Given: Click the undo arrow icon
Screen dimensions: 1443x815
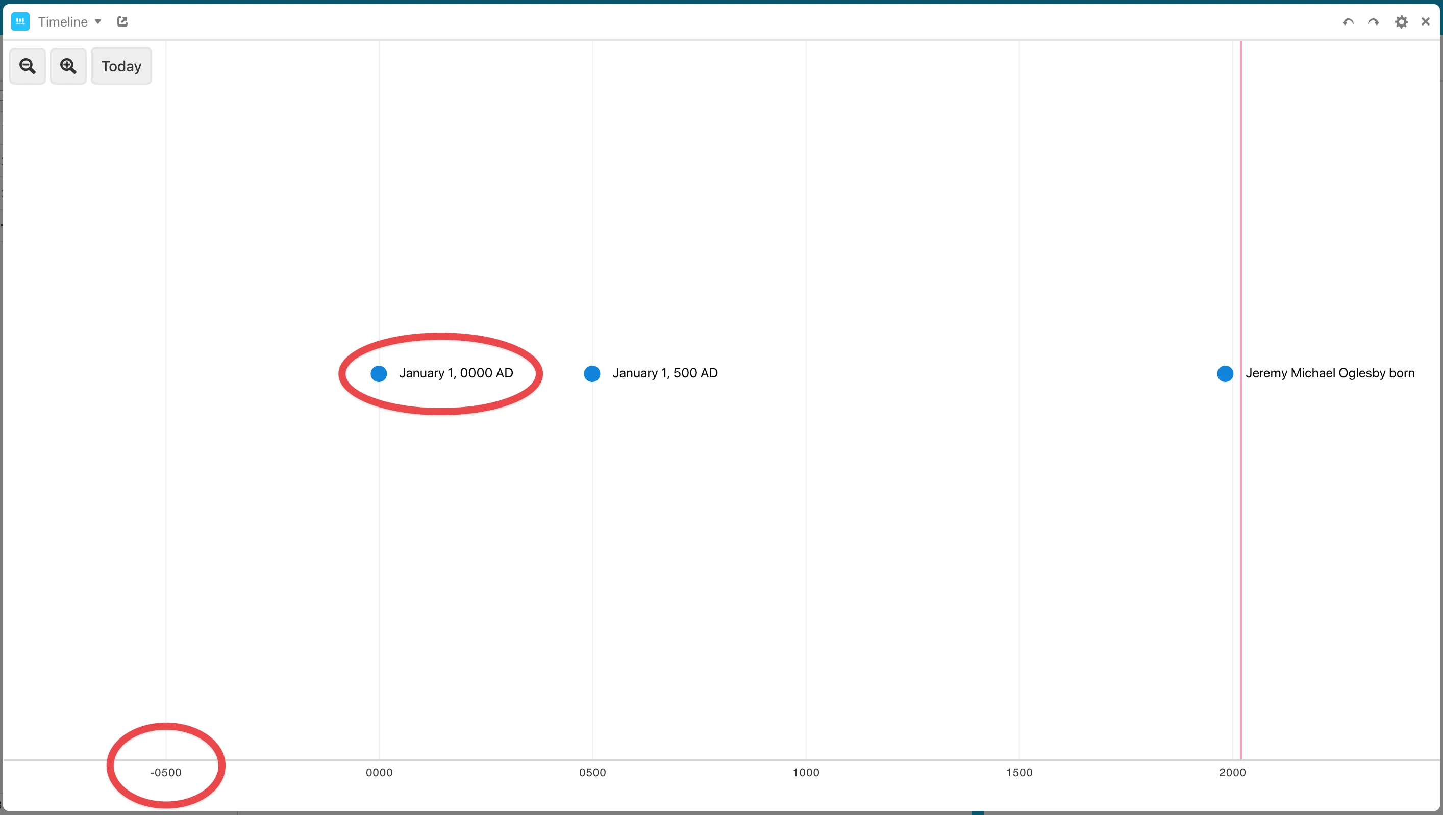Looking at the screenshot, I should coord(1348,22).
